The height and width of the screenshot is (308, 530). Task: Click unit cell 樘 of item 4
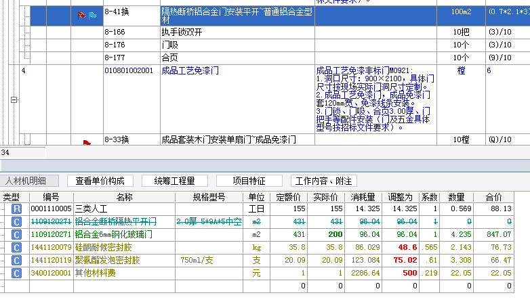click(x=461, y=99)
